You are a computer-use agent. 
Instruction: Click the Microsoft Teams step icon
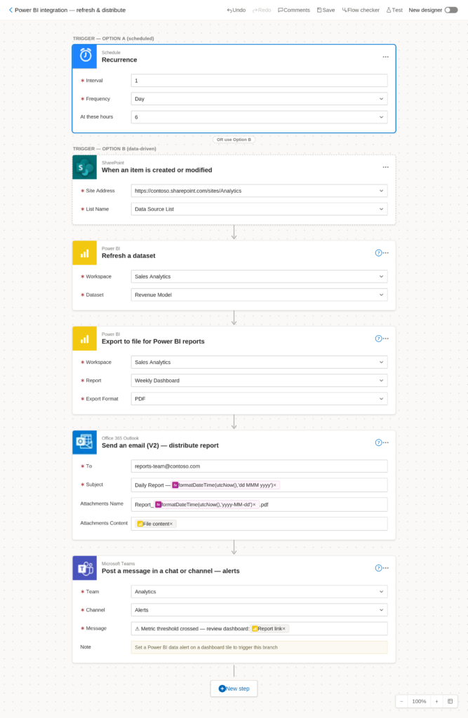pos(85,568)
